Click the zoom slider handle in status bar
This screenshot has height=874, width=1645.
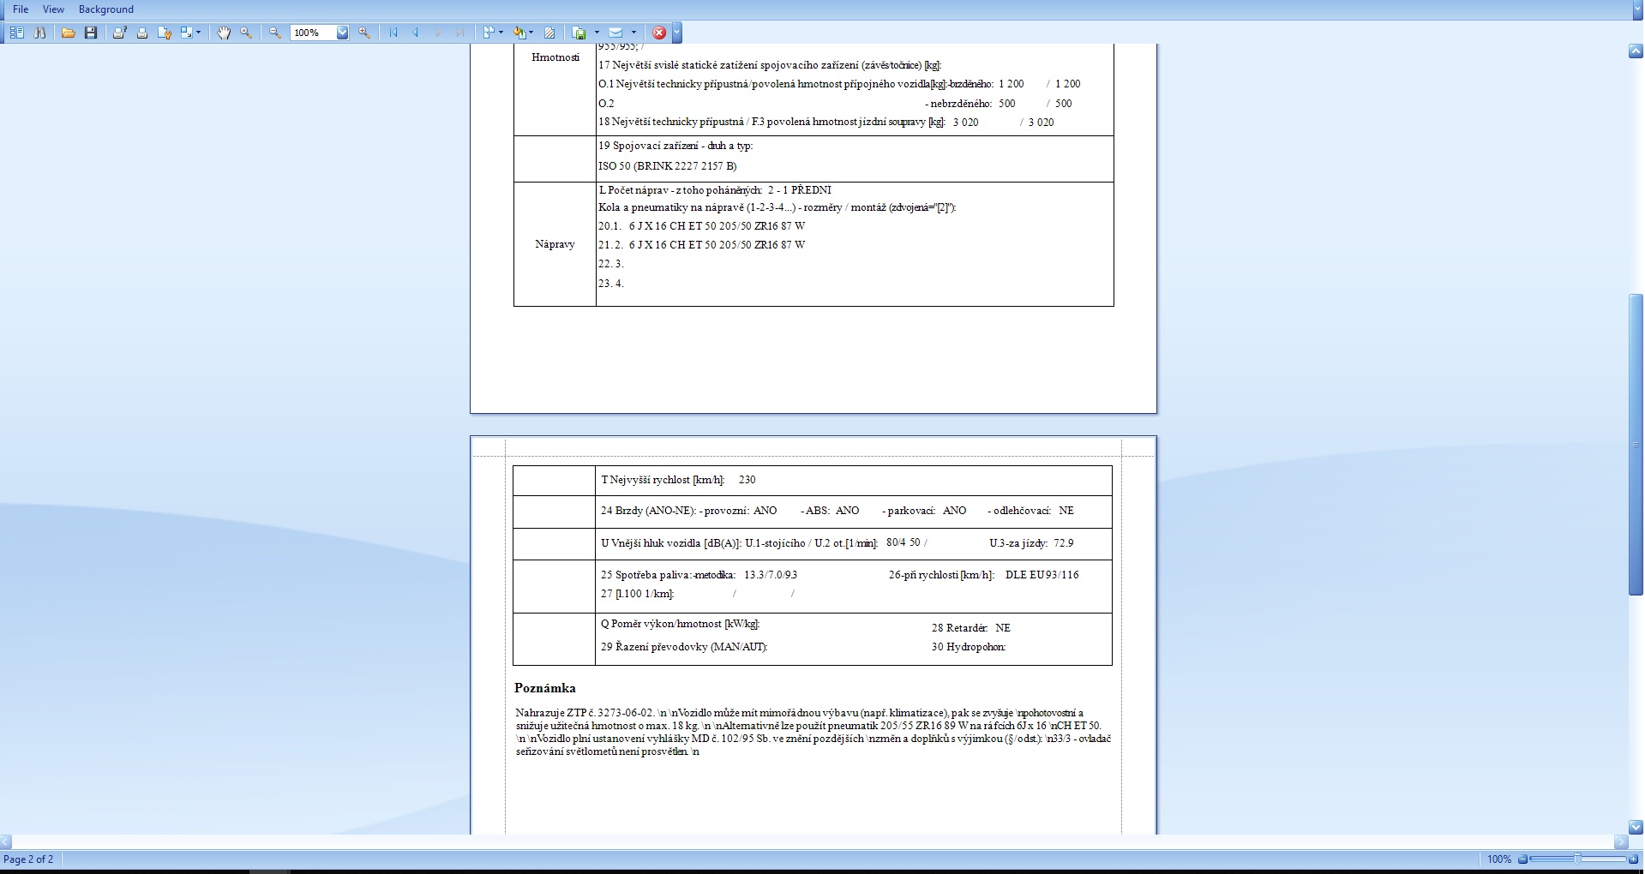click(1577, 859)
